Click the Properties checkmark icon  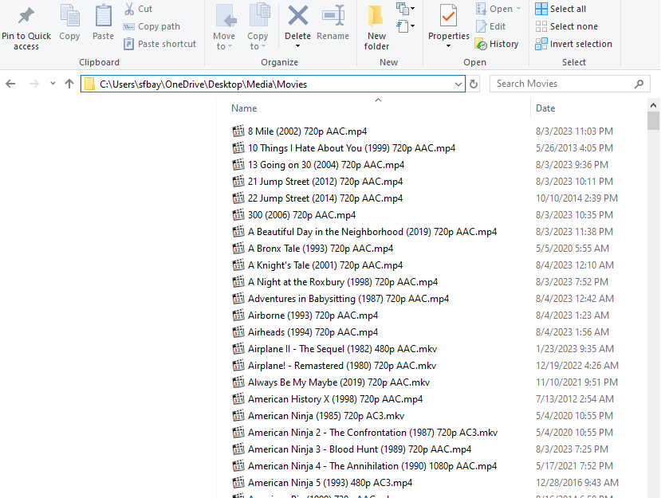[x=448, y=16]
